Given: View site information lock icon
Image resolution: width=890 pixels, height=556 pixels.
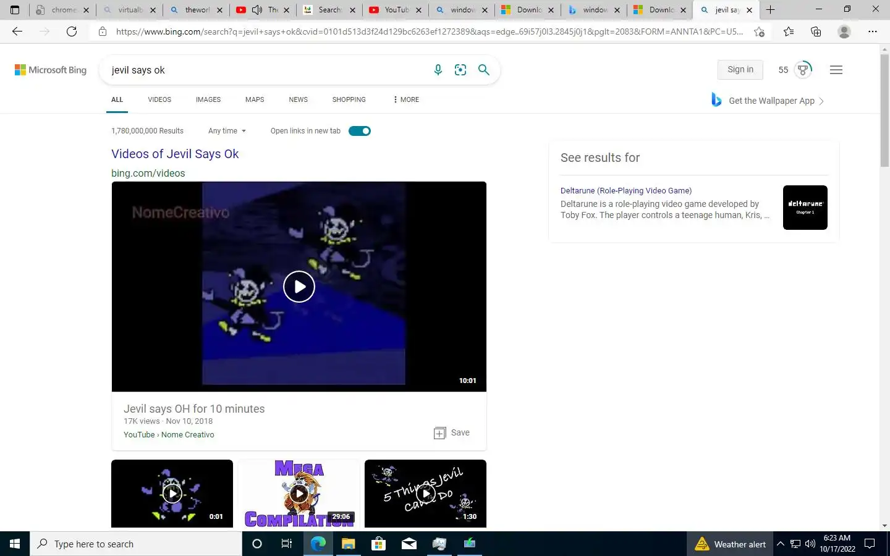Looking at the screenshot, I should coord(103,32).
